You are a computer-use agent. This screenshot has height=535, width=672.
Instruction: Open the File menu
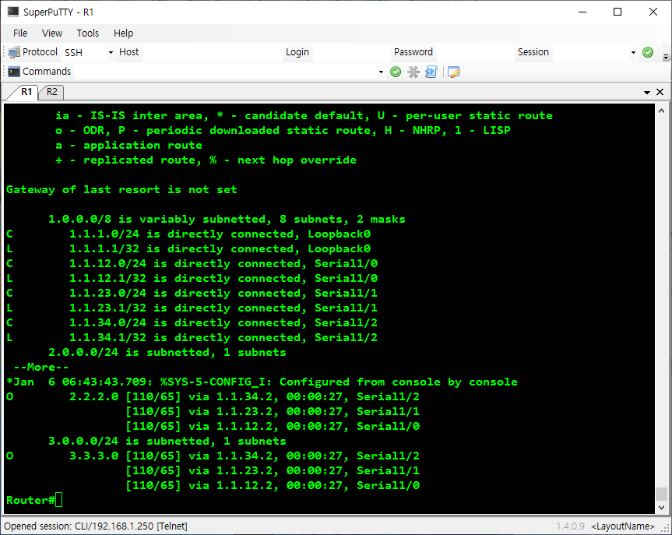point(20,33)
